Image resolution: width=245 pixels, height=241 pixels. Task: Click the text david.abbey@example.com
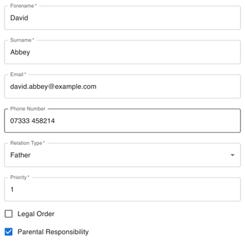[54, 86]
